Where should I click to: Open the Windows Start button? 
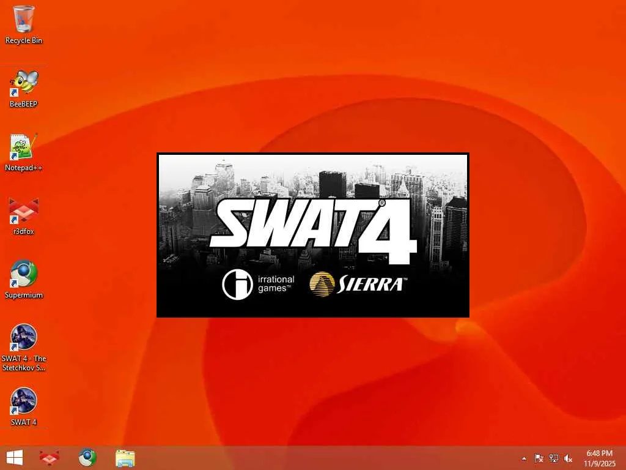click(x=15, y=458)
